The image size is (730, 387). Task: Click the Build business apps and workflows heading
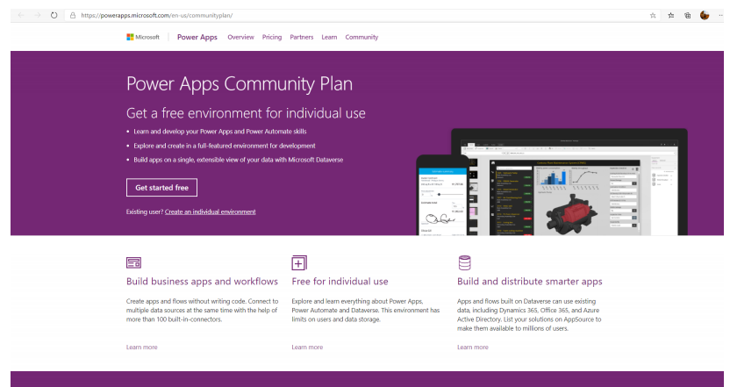pyautogui.click(x=202, y=282)
